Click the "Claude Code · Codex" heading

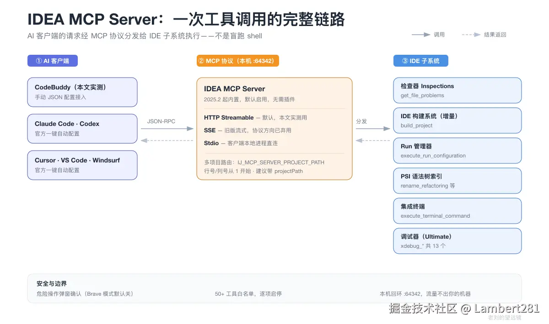tap(67, 124)
